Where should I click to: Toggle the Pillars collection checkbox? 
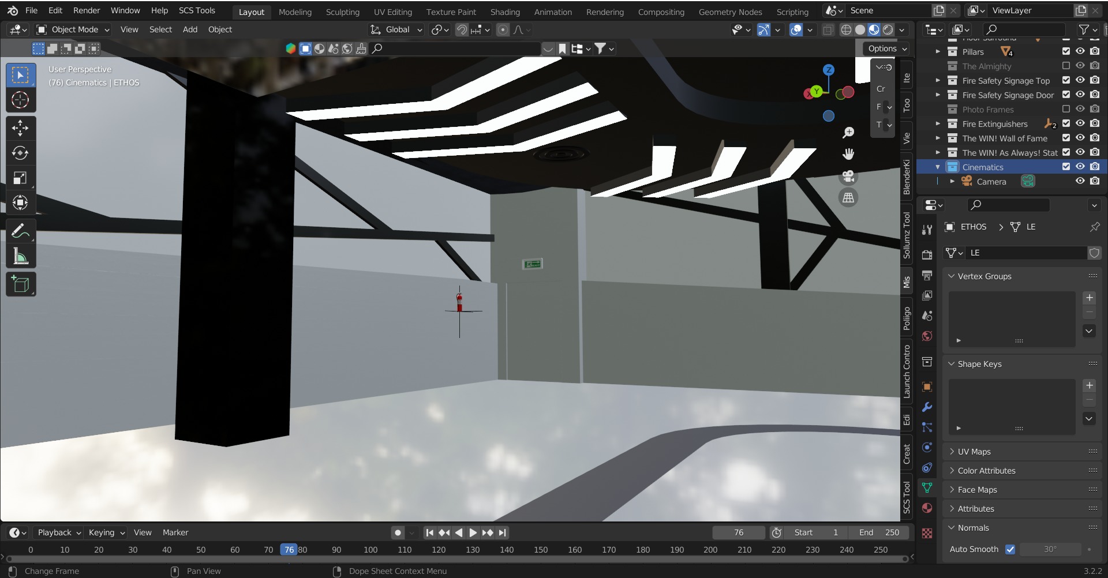tap(1066, 51)
